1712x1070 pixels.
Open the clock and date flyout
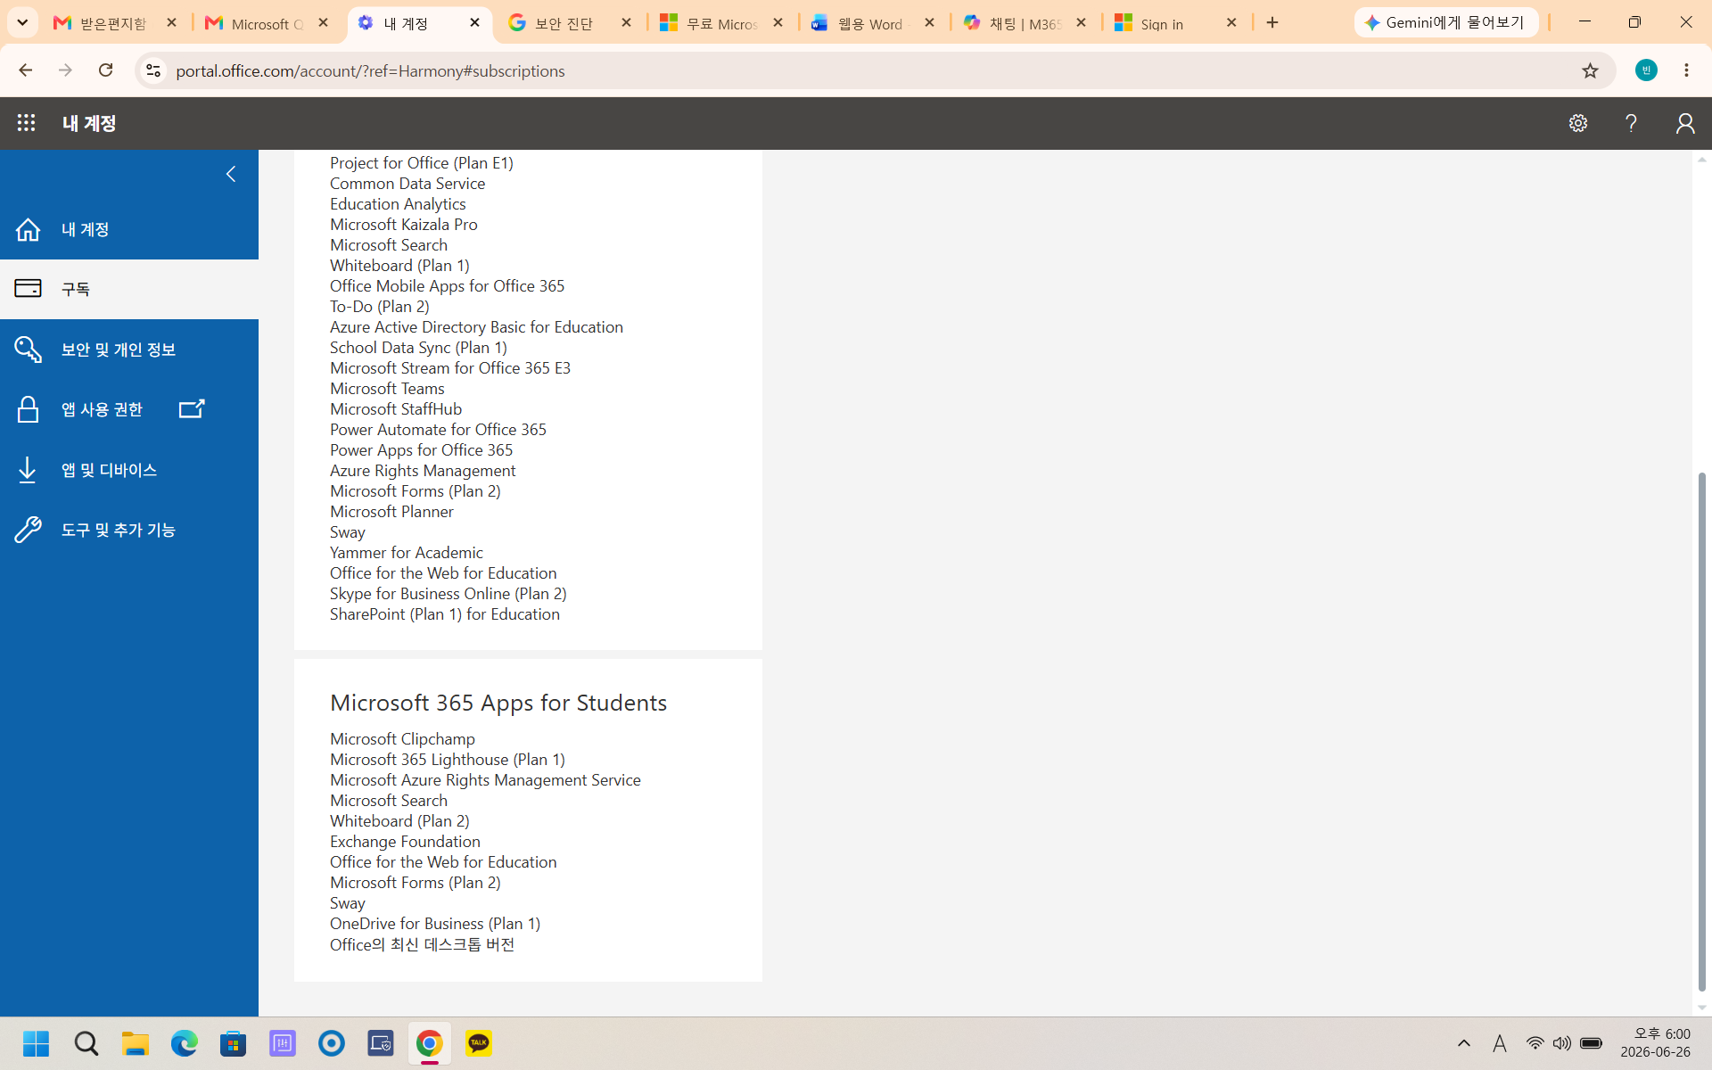[1655, 1043]
